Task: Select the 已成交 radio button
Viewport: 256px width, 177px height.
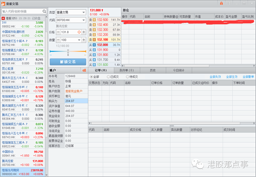Action: pyautogui.click(x=108, y=76)
